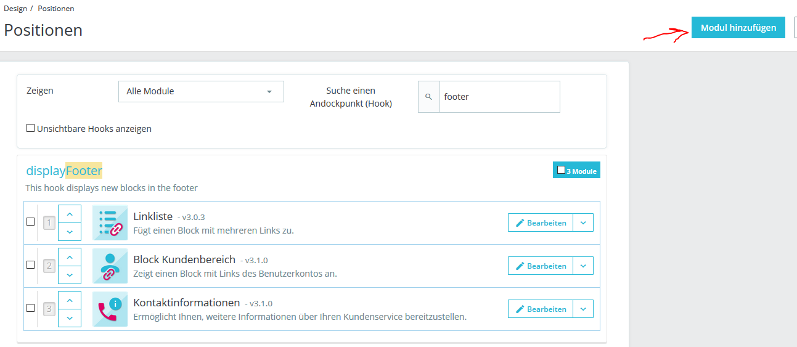Image resolution: width=797 pixels, height=347 pixels.
Task: Focus the hook search field
Action: pos(499,97)
